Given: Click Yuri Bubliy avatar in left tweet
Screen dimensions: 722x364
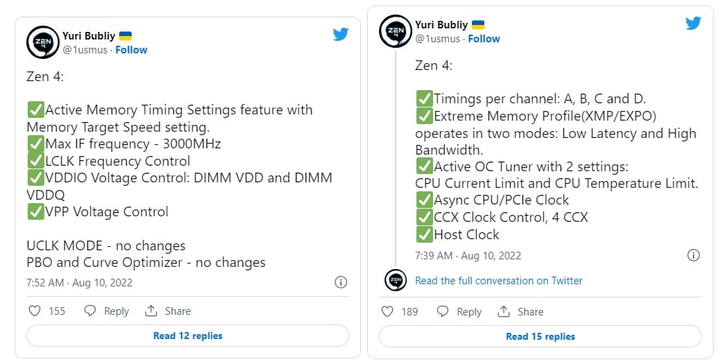Looking at the screenshot, I should (43, 42).
